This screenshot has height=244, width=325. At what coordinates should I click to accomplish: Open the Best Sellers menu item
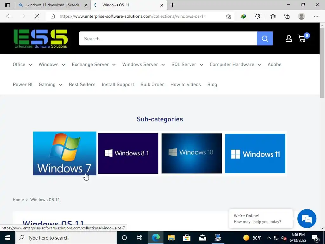click(82, 85)
